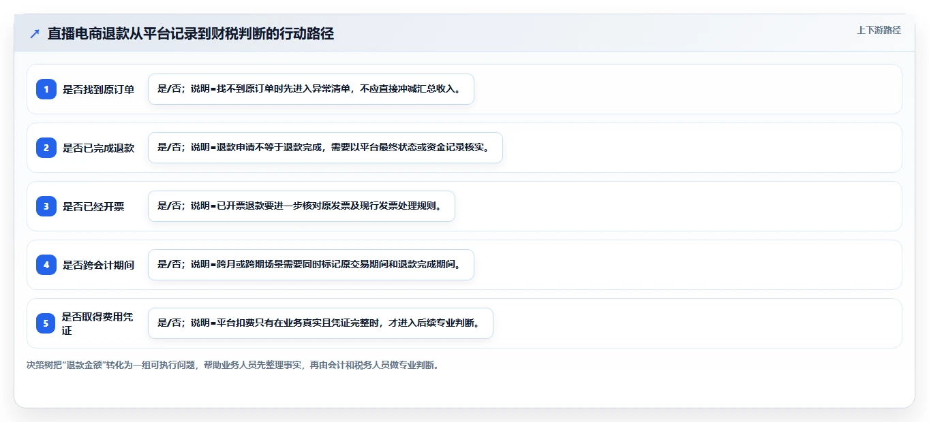Select step number 3 badge
This screenshot has width=929, height=422.
coord(46,206)
